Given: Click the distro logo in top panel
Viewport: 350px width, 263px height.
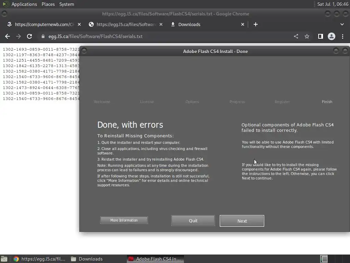Looking at the screenshot, I should pos(6,4).
